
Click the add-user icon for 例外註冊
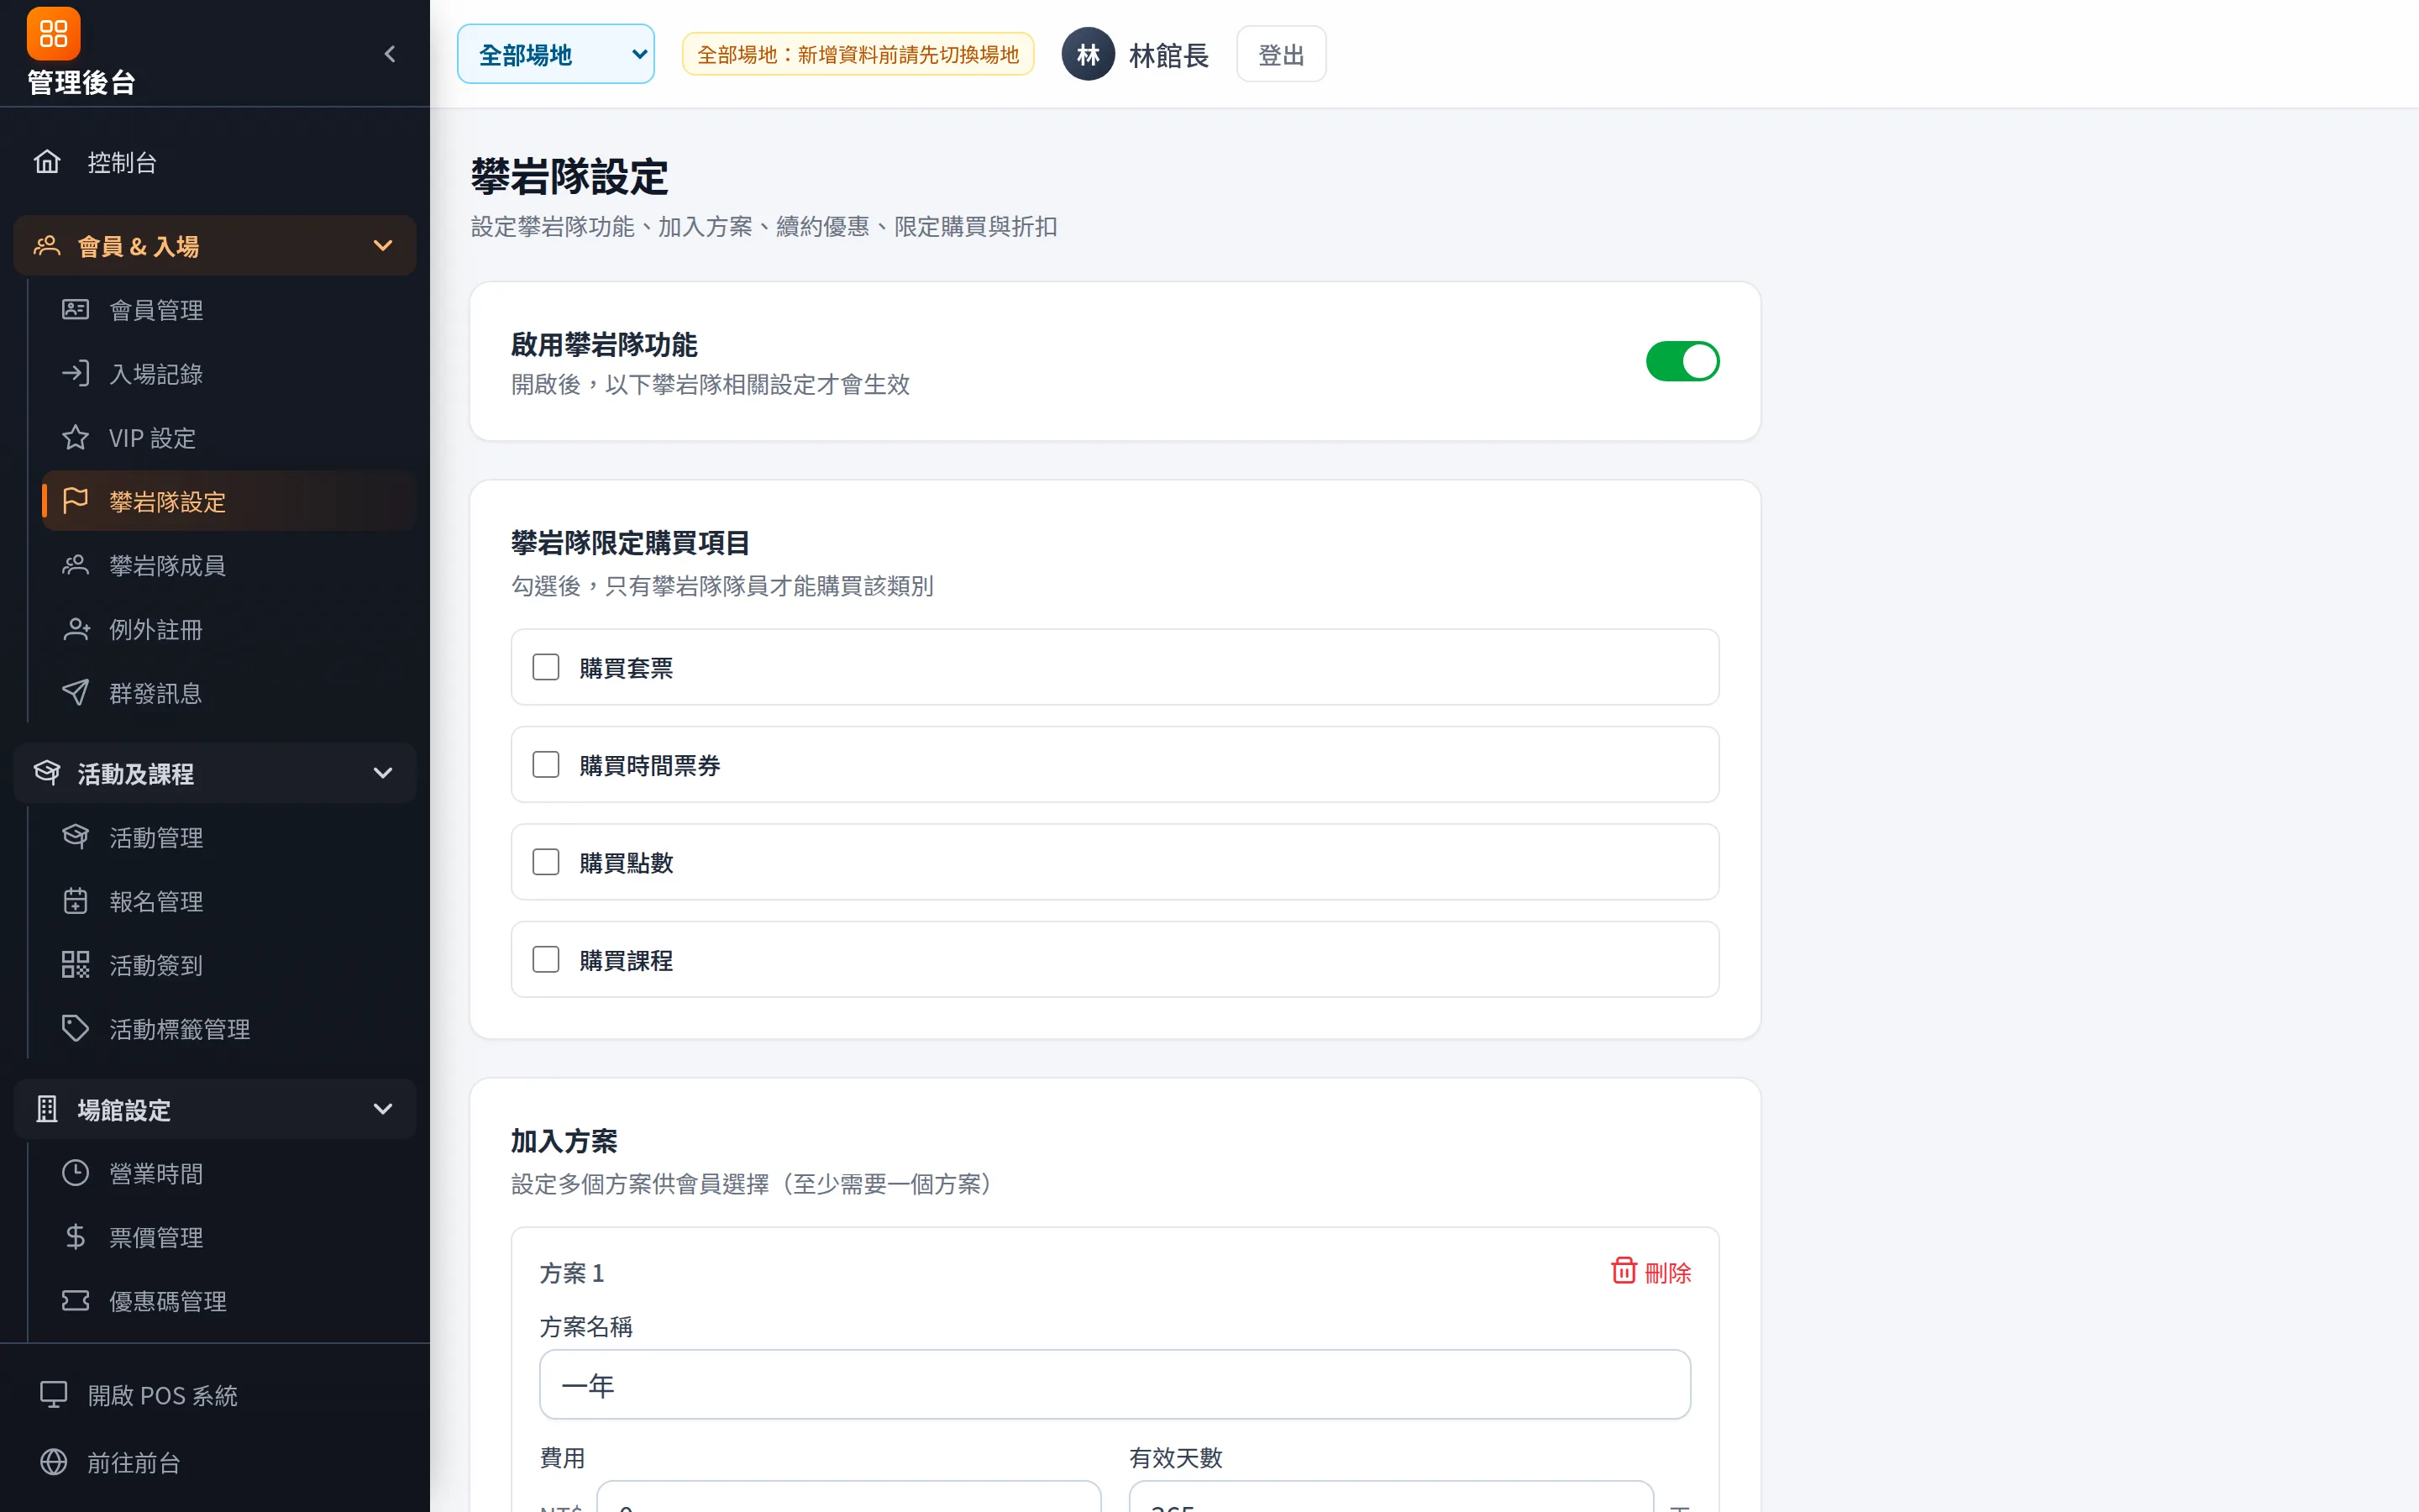pyautogui.click(x=76, y=629)
